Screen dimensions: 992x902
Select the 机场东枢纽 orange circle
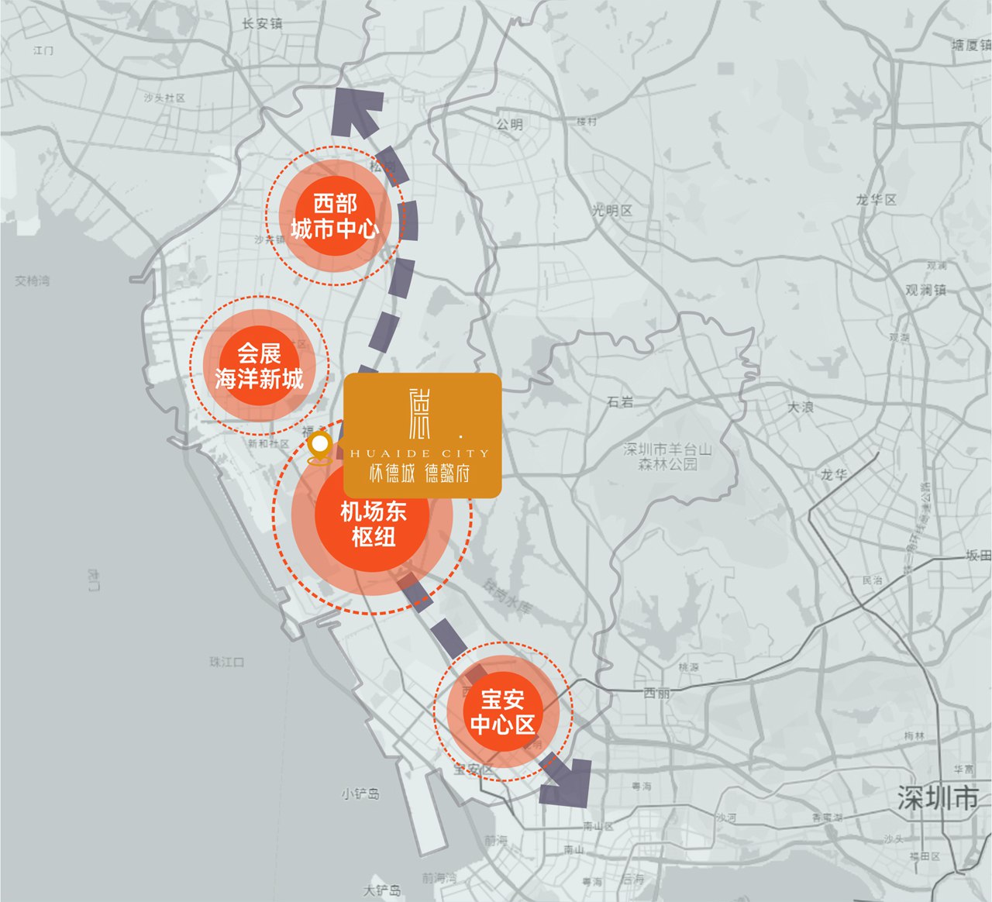pos(373,524)
